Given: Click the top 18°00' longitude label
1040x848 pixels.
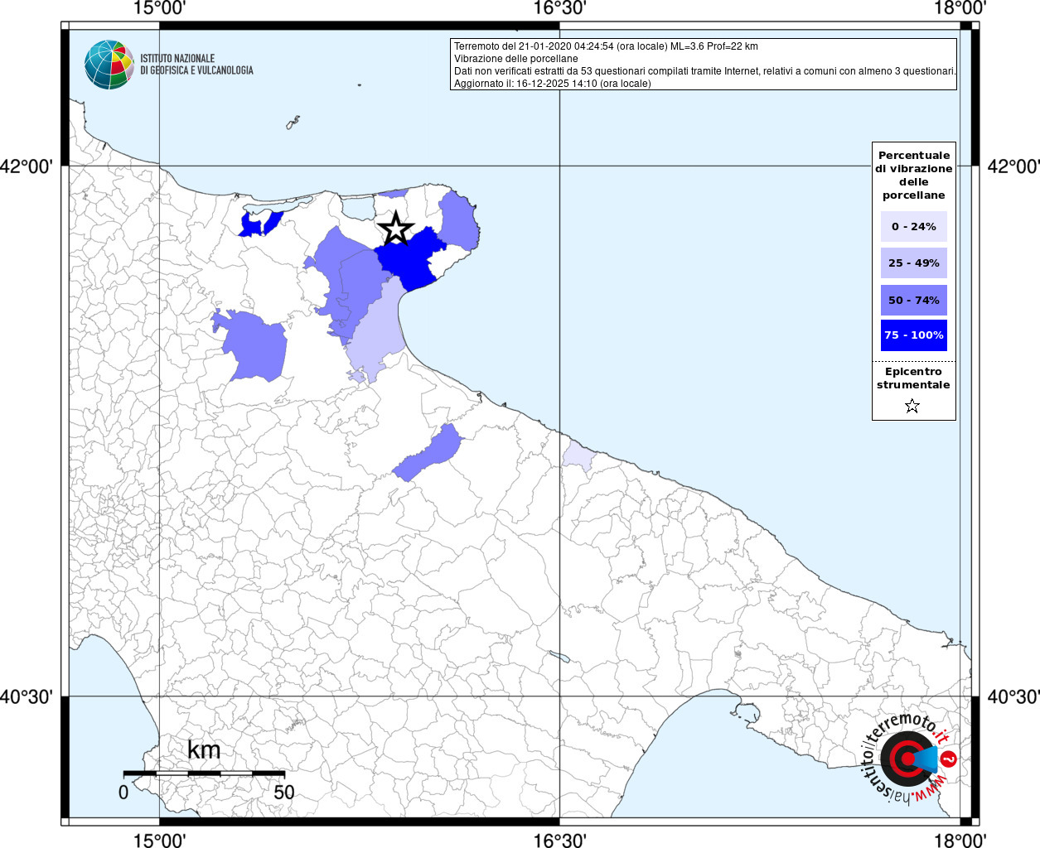Looking at the screenshot, I should 960,9.
